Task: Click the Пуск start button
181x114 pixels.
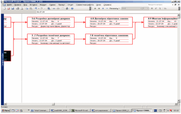Action: tap(6, 111)
